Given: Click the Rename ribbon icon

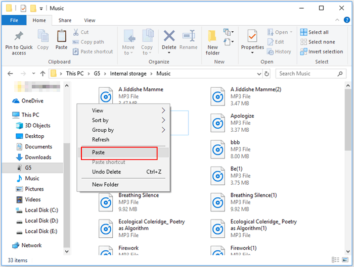Looking at the screenshot, I should 189,37.
